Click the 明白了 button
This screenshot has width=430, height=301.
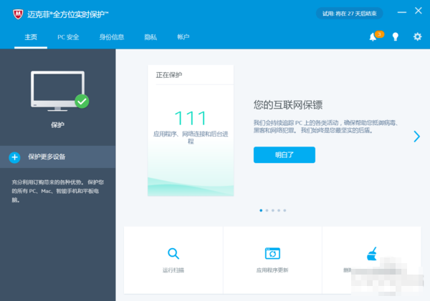point(285,155)
